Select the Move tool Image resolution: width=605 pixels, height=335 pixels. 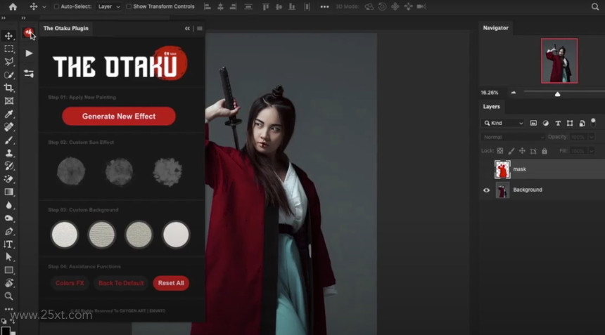click(8, 36)
